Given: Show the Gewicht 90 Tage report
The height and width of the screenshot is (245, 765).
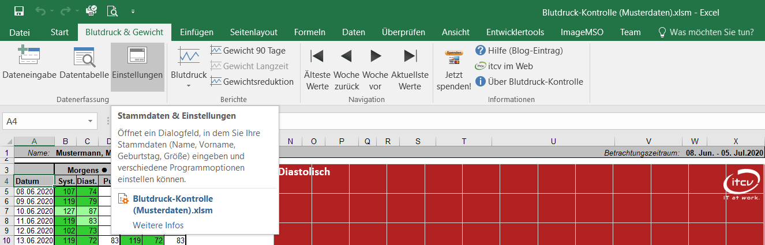Looking at the screenshot, I should (248, 50).
